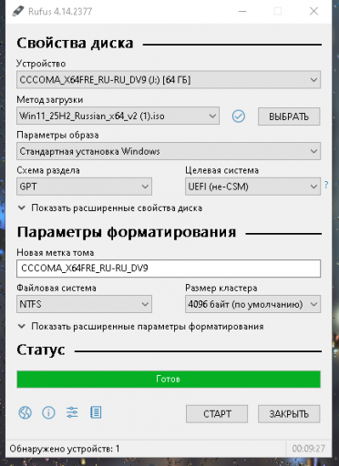339x466 pixels.
Task: Click the Параметры форматирования heading
Action: point(127,232)
